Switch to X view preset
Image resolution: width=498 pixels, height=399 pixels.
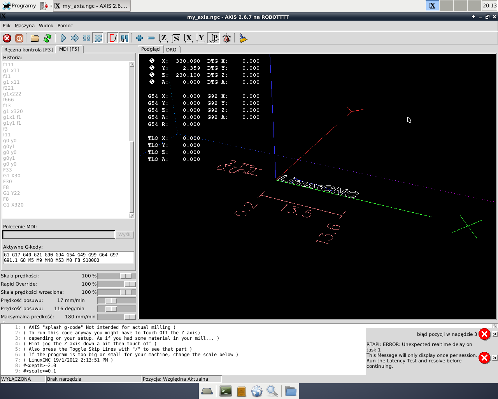[x=188, y=38]
